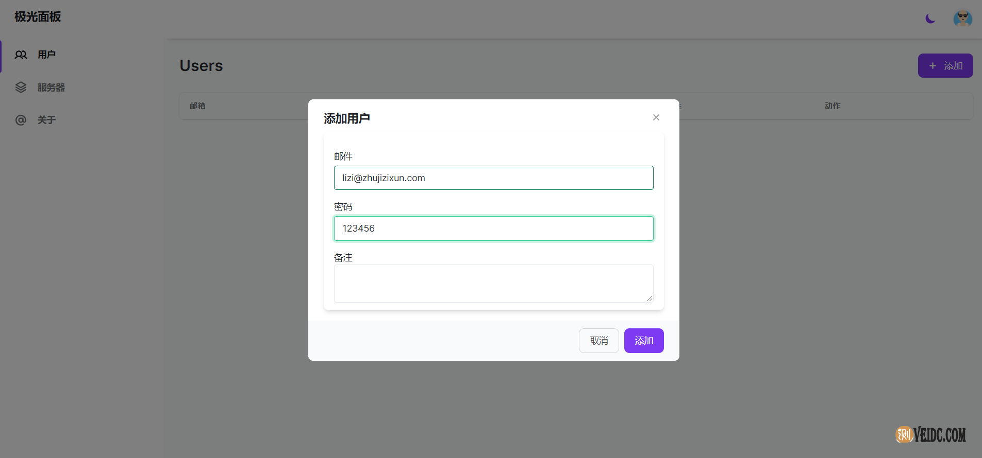Click the plus icon on top-right 添加 button
This screenshot has height=458, width=982.
click(x=933, y=66)
